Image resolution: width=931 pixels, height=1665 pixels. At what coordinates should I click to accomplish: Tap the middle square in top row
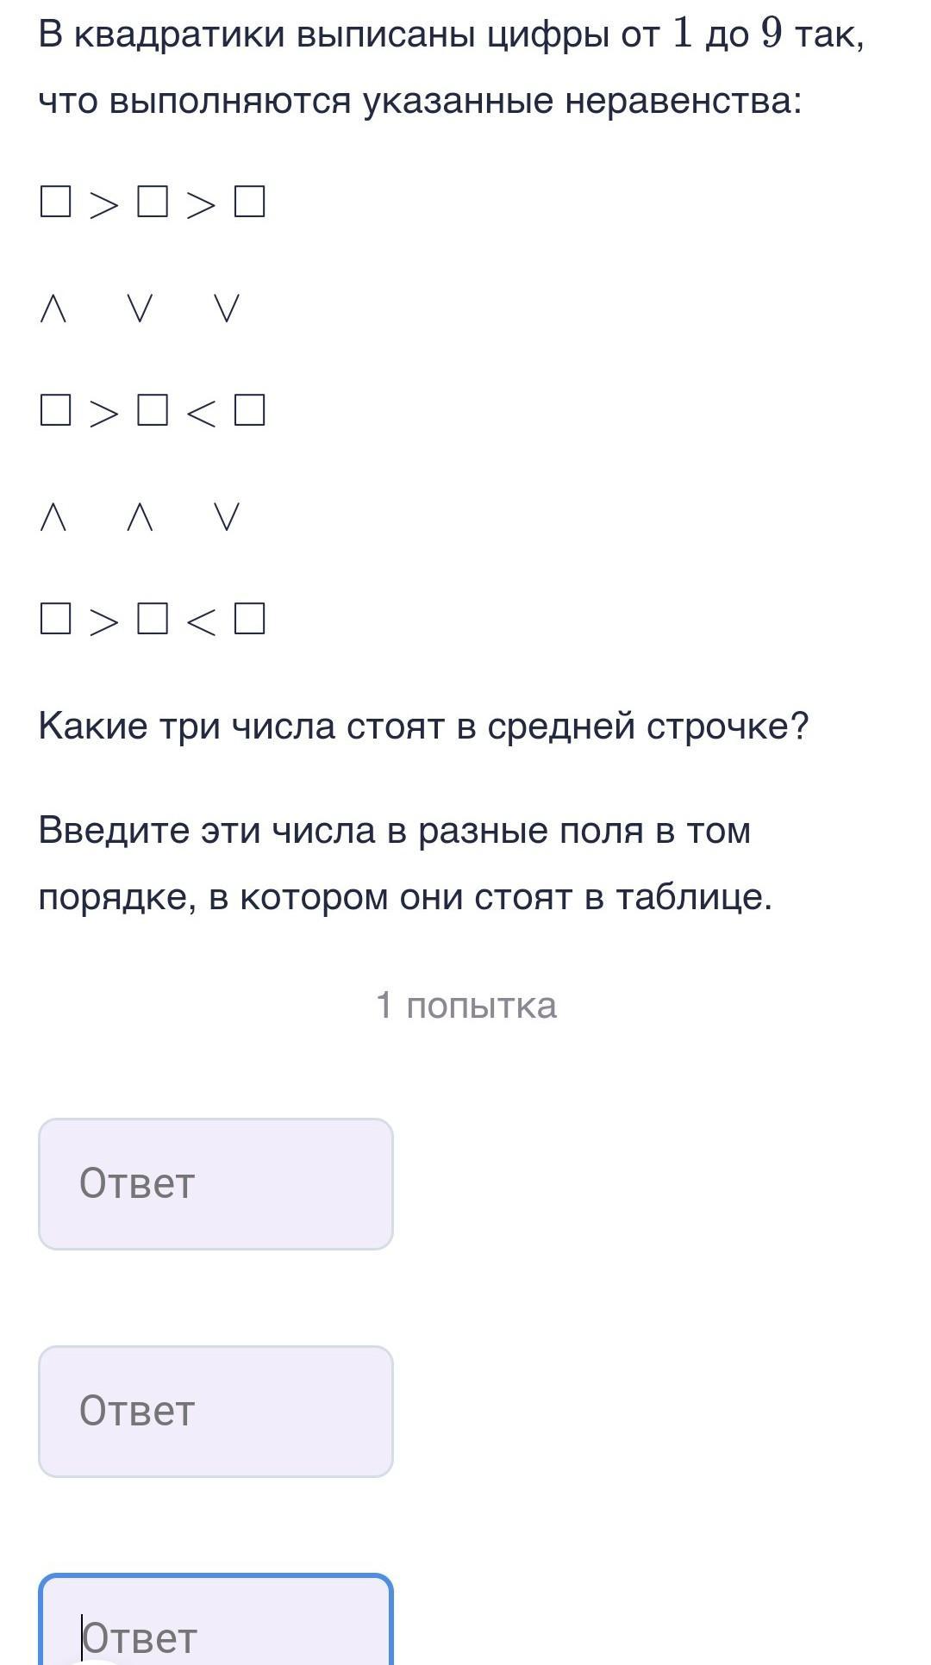click(x=153, y=203)
